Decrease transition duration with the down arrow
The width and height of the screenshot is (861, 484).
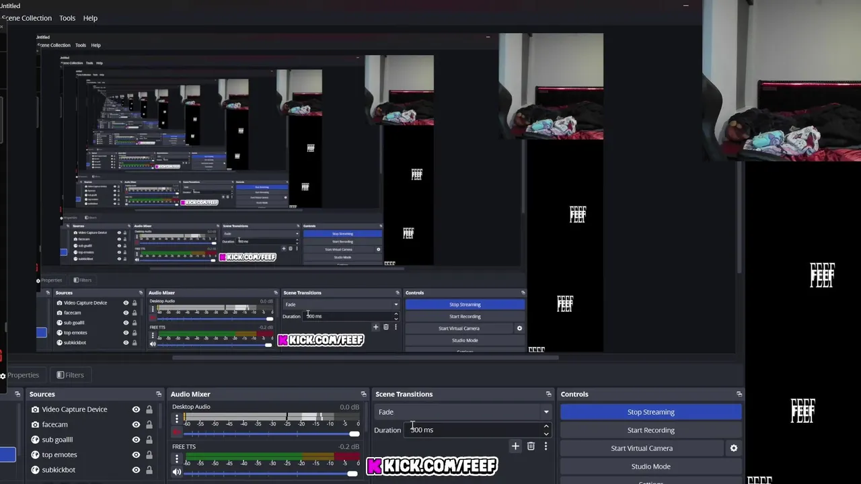click(546, 434)
